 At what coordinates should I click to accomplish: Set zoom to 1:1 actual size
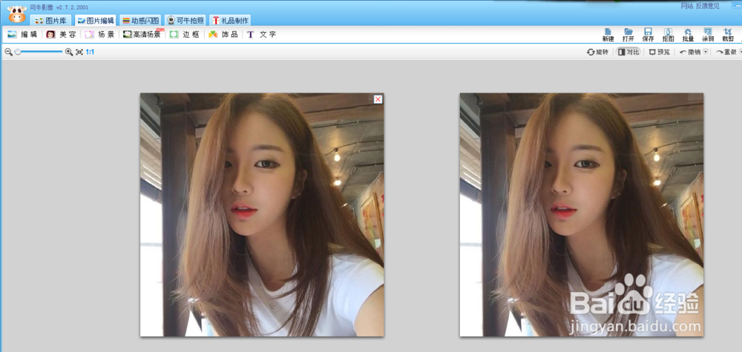tap(90, 52)
